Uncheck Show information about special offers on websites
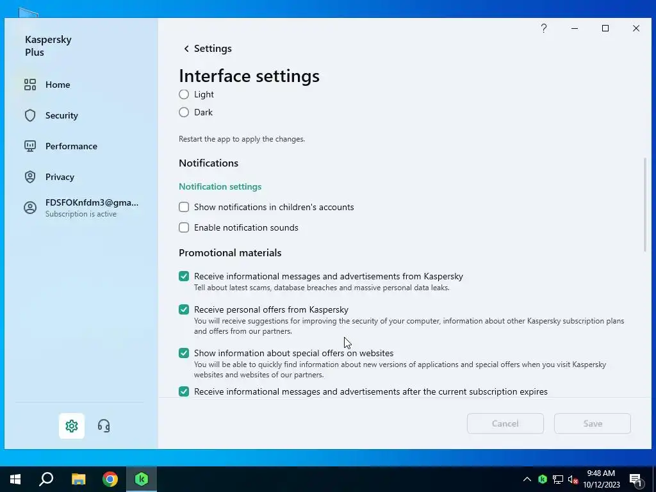 (184, 353)
